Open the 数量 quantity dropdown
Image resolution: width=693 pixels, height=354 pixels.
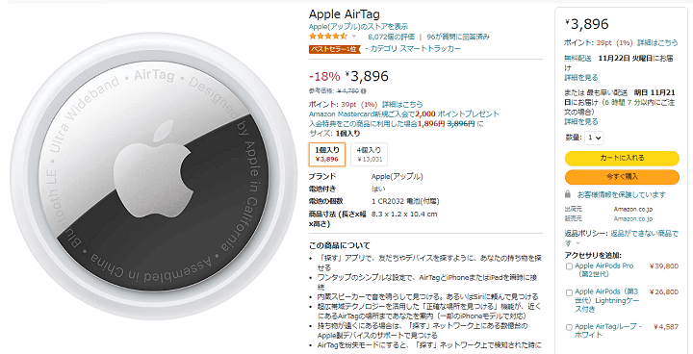594,138
